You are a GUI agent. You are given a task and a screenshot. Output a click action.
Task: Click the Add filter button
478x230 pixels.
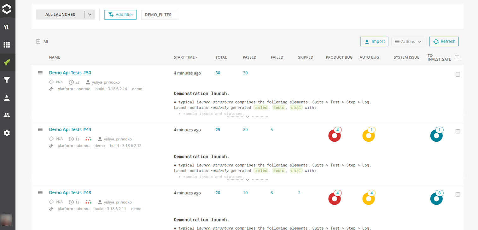[120, 15]
